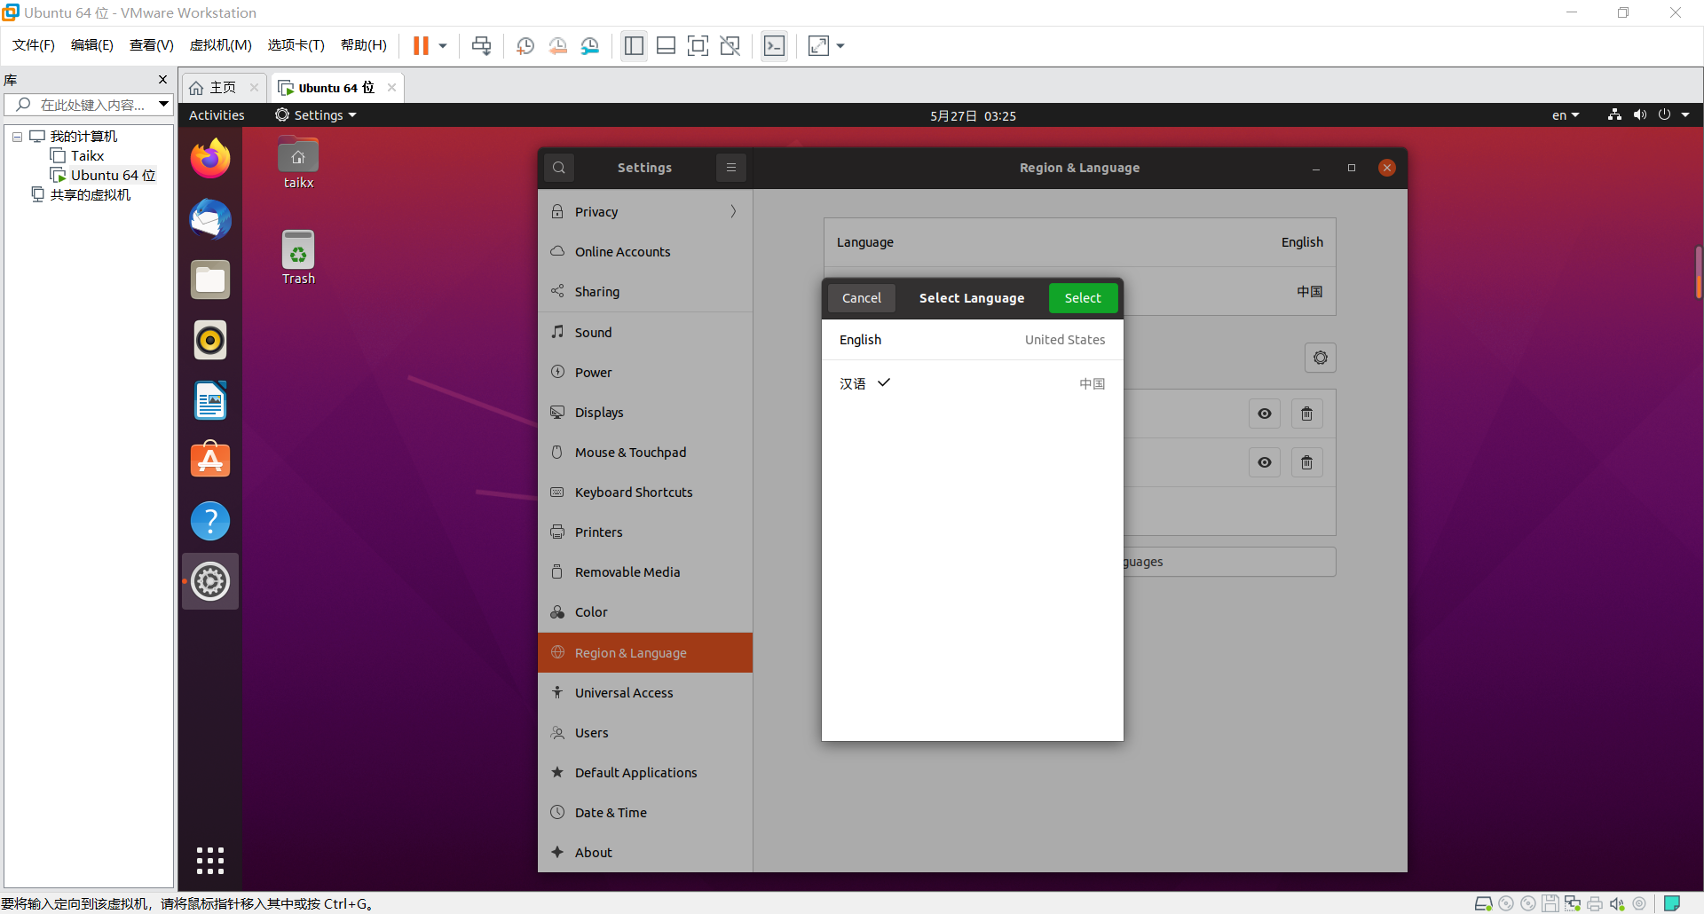Open Firefox from the Ubuntu dock

(x=210, y=159)
